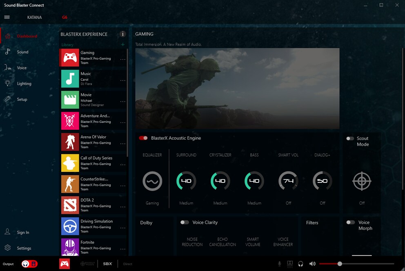
Task: Click the Smart Vol dial showing 74
Action: click(288, 181)
